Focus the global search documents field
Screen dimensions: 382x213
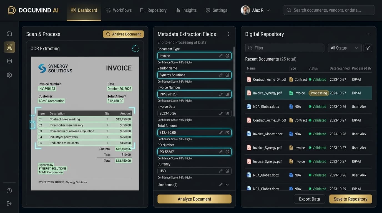pyautogui.click(x=329, y=10)
